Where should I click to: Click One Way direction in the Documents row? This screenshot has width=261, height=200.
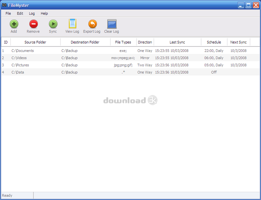(x=145, y=51)
